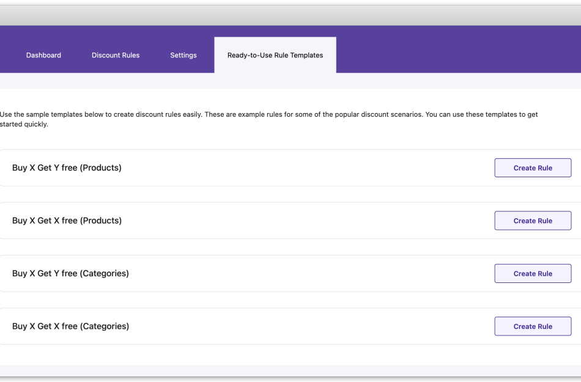Select the Buy X Get X free (Products) template row

[67, 220]
